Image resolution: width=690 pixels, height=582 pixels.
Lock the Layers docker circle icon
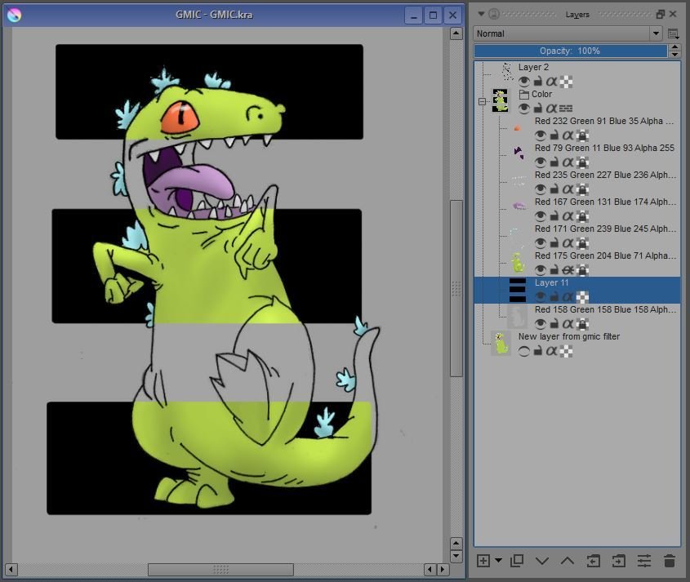(494, 14)
